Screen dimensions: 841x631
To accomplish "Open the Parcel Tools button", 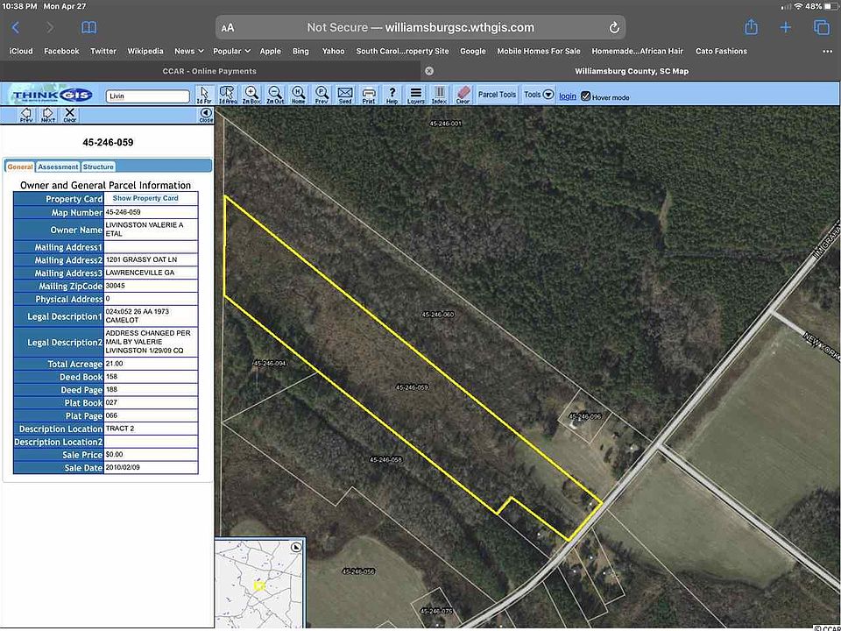I will 497,95.
